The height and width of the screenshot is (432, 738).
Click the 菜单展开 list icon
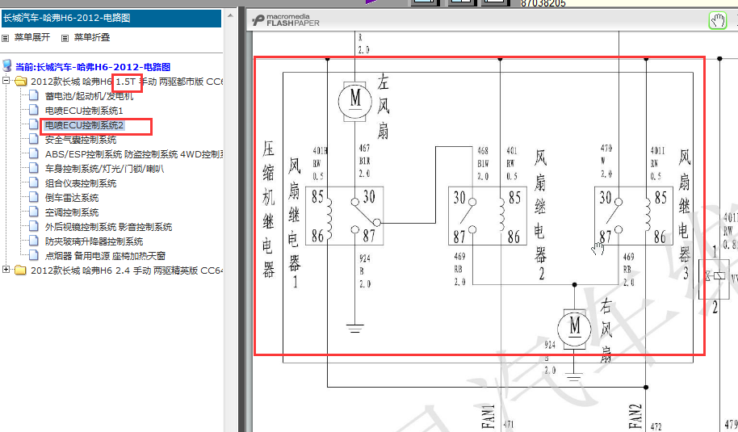6,38
